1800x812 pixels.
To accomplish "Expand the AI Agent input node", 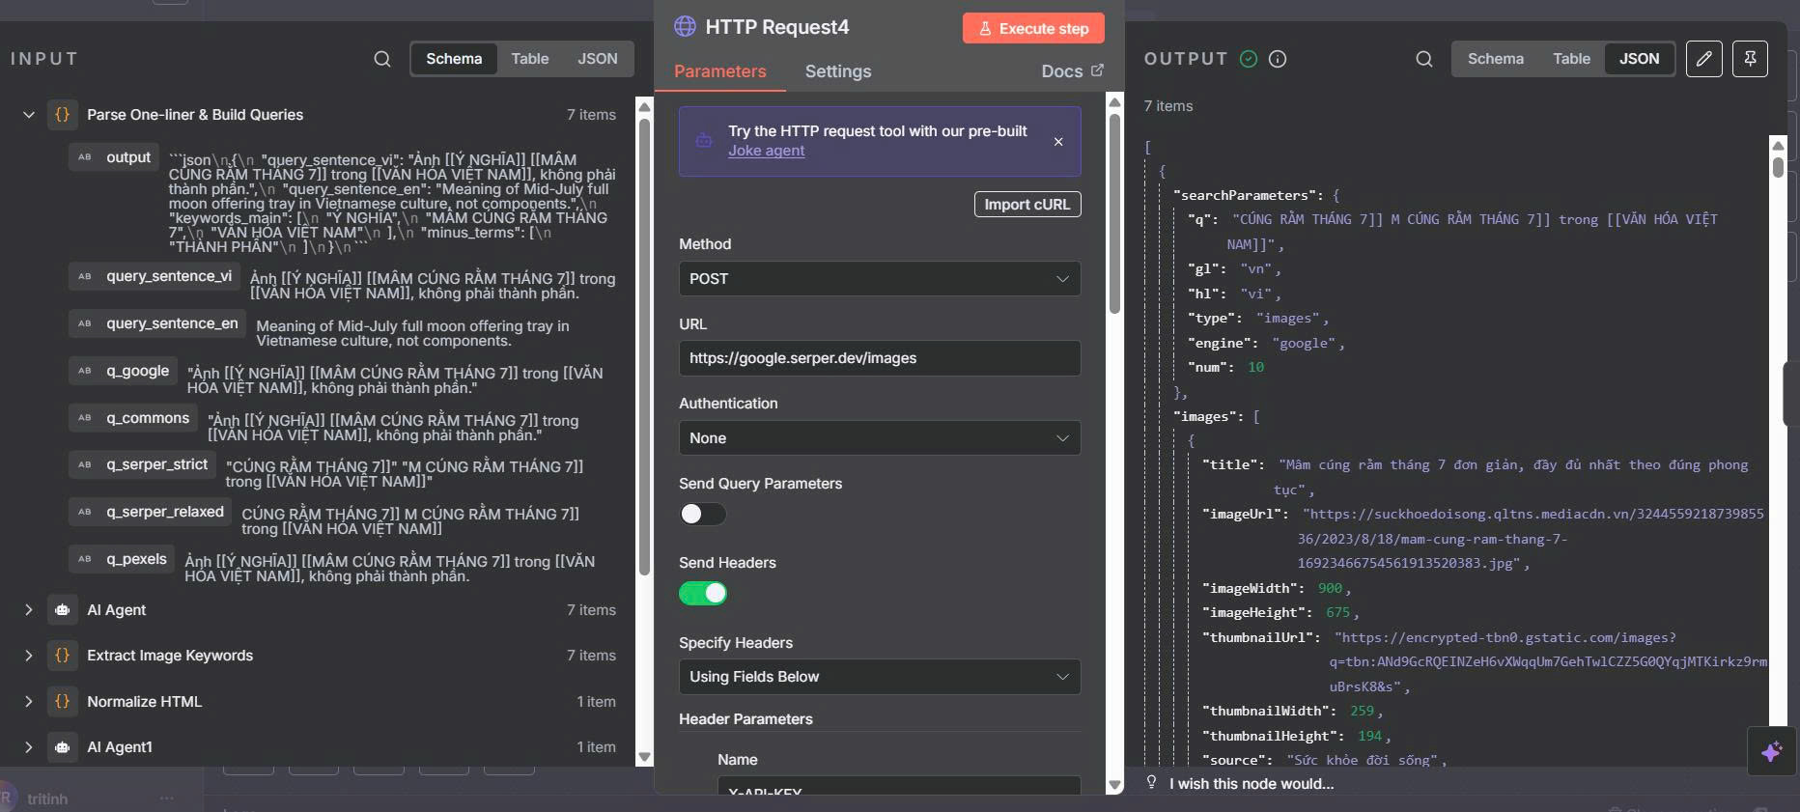I will [29, 609].
